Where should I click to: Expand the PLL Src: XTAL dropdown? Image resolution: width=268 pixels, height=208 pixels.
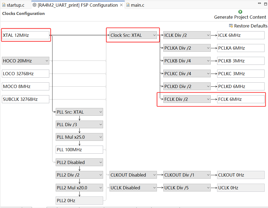point(79,112)
